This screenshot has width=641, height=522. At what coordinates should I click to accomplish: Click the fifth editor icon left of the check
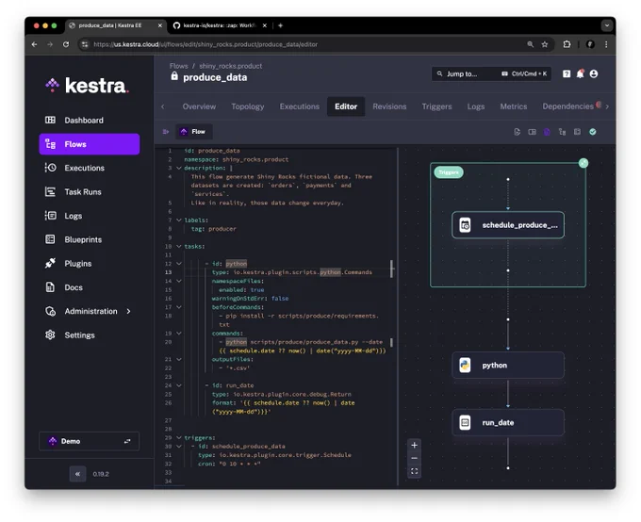tap(577, 132)
